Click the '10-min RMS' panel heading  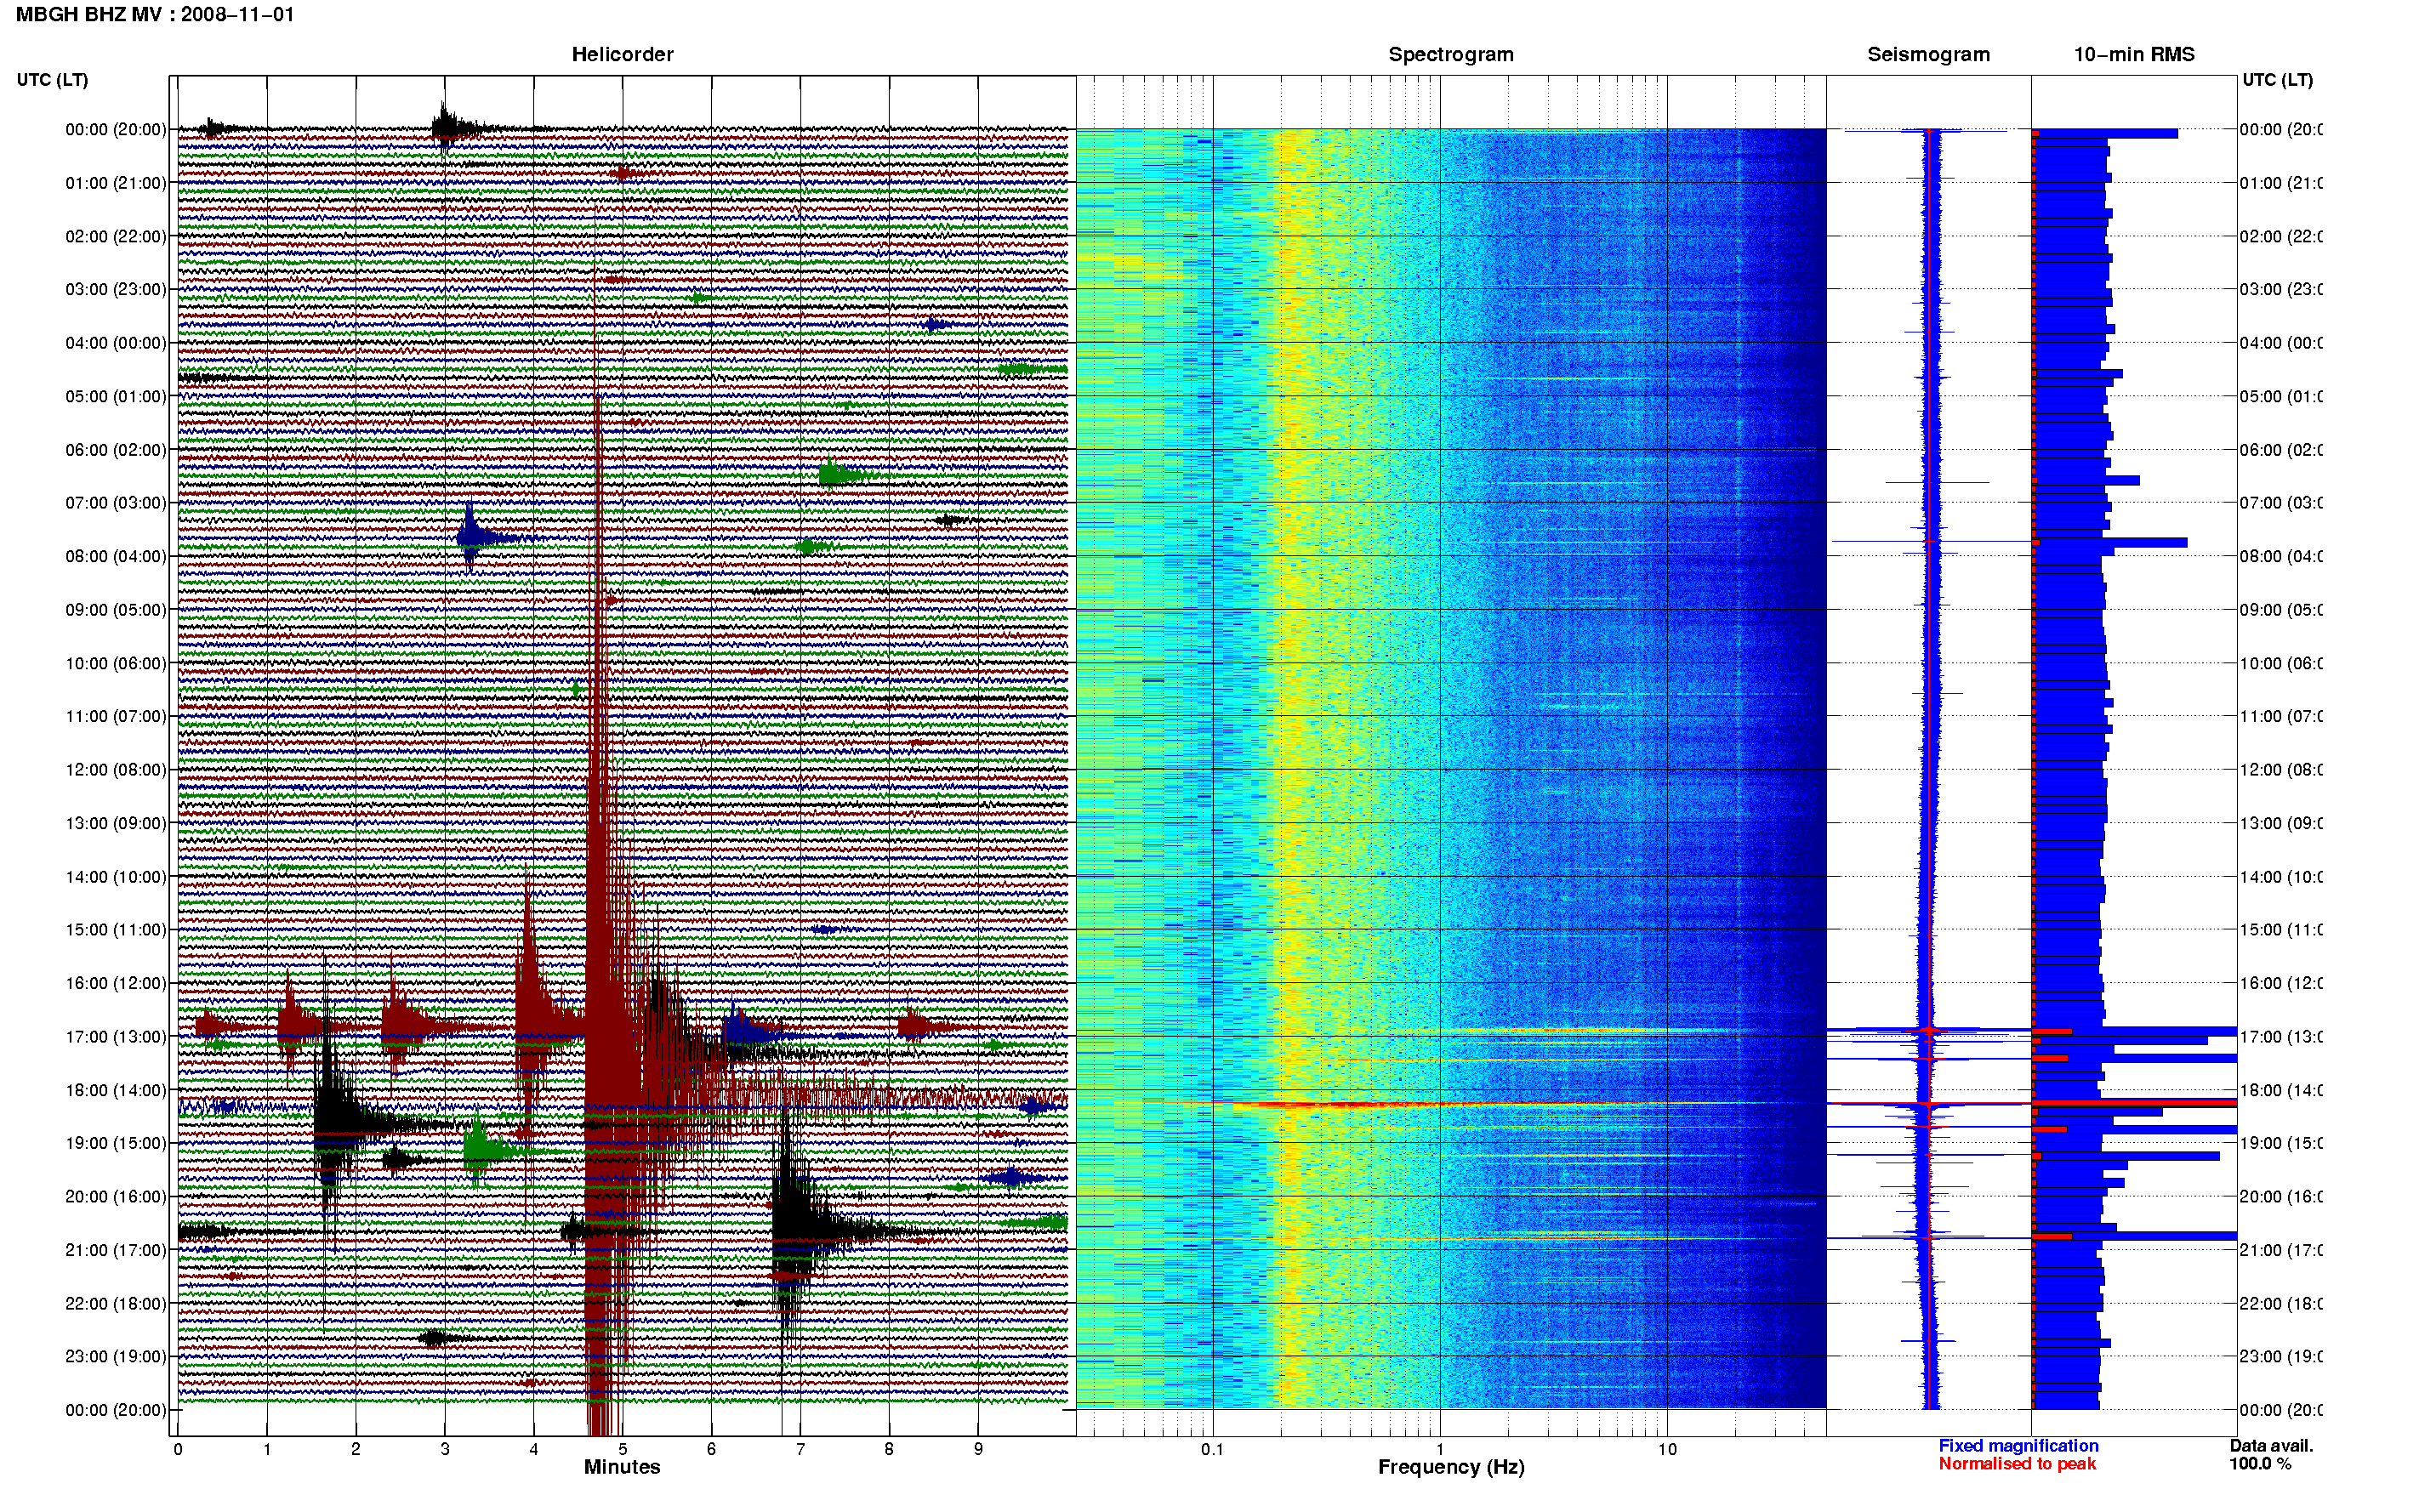click(2133, 54)
